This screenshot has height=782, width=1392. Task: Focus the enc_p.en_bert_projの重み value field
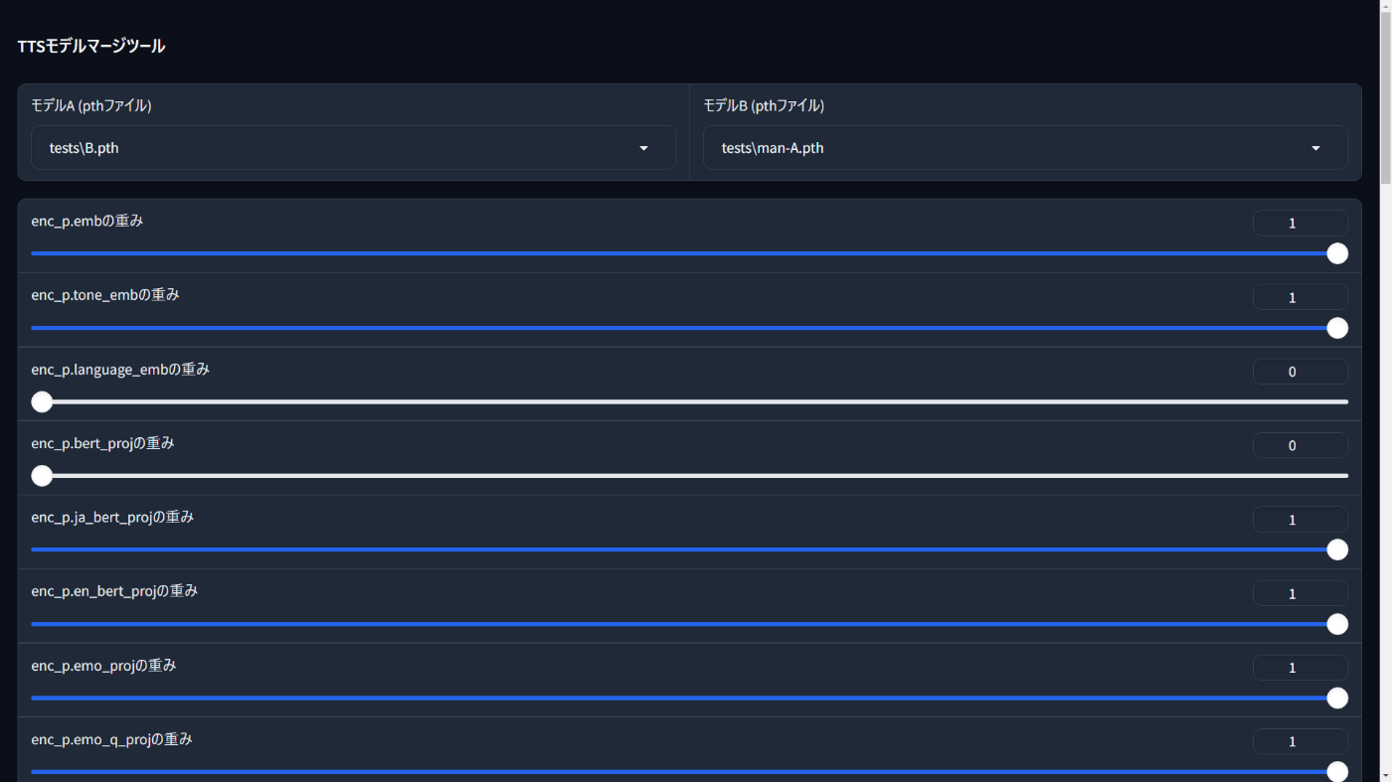pyautogui.click(x=1301, y=593)
